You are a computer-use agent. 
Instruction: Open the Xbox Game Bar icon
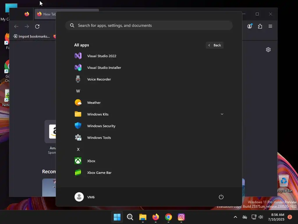pyautogui.click(x=78, y=173)
